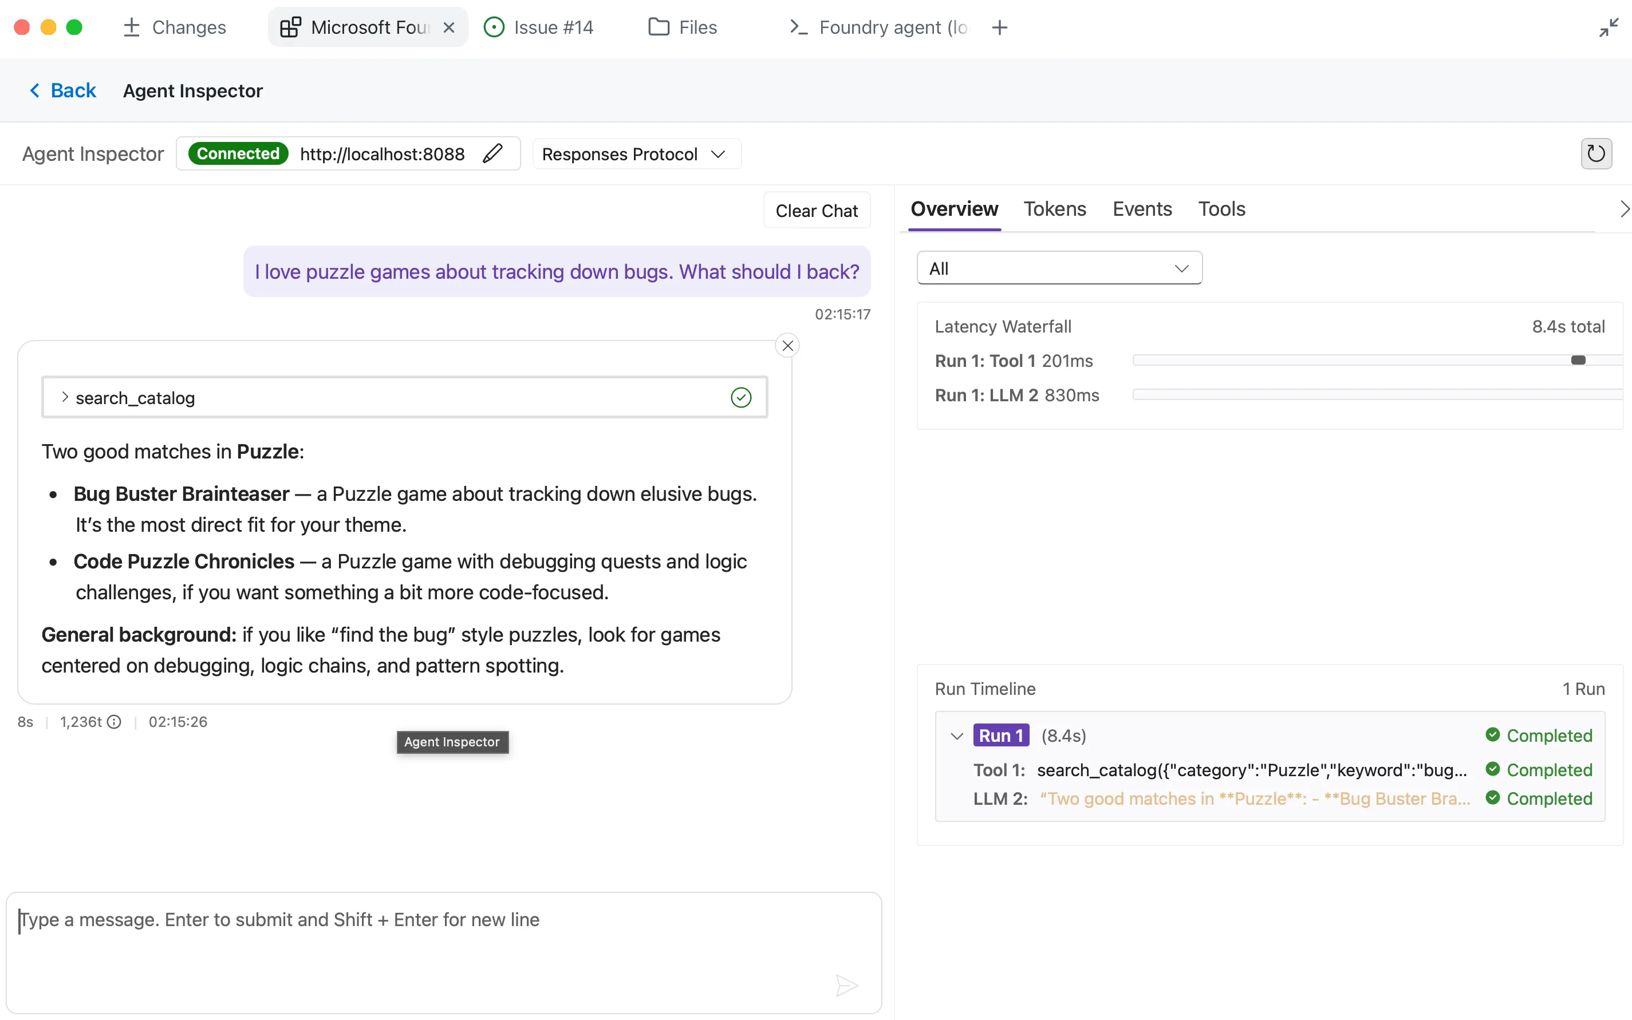Click the Issue #14 status circle icon
This screenshot has height=1020, width=1632.
point(494,27)
